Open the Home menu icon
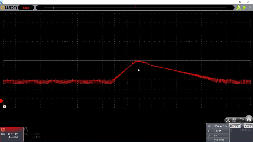The height and width of the screenshot is (142, 253). coord(249,119)
